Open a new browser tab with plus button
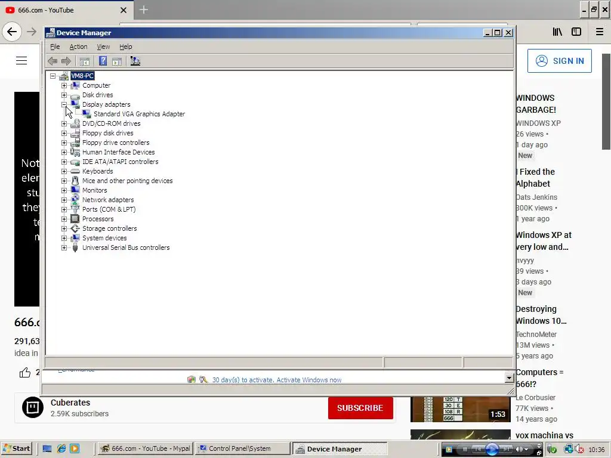The image size is (611, 458). point(144,10)
